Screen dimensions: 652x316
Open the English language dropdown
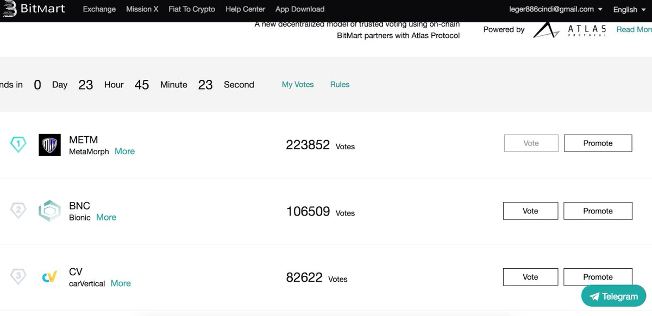point(629,9)
